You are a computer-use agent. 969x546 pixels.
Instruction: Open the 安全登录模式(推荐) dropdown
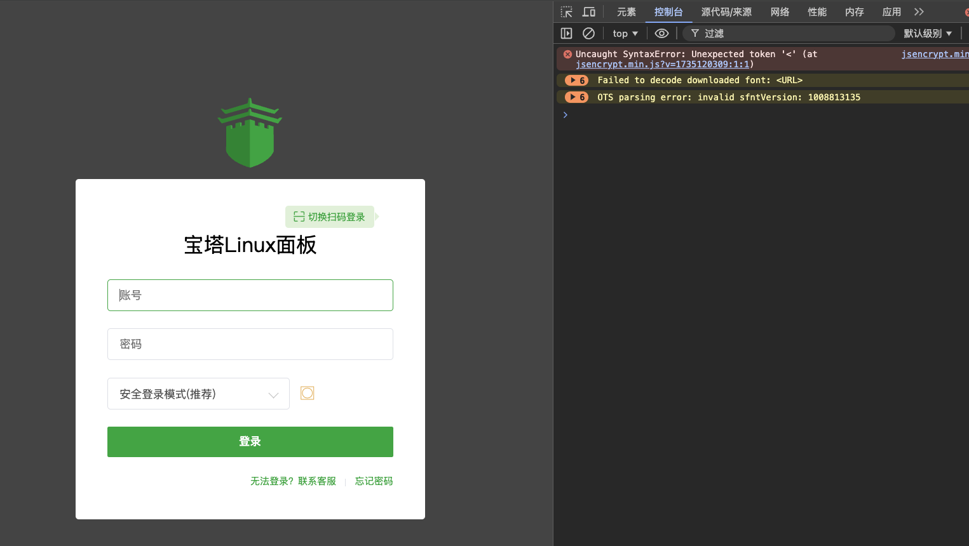click(198, 394)
